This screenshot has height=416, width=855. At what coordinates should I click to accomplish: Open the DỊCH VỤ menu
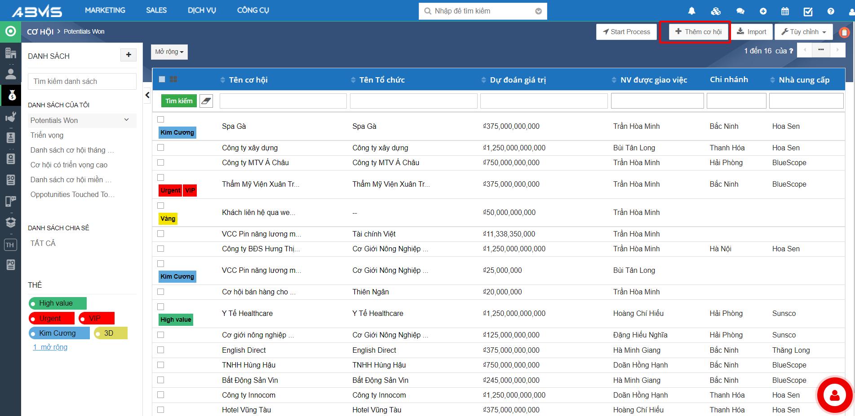tap(202, 10)
